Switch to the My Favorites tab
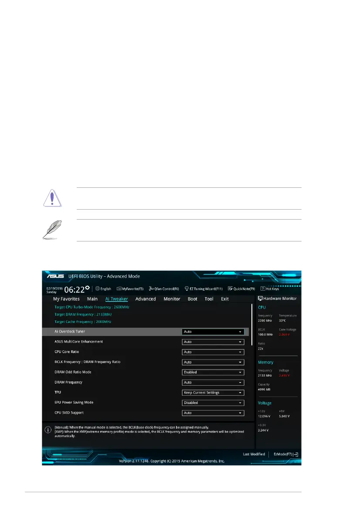346x519 pixels. (x=66, y=299)
